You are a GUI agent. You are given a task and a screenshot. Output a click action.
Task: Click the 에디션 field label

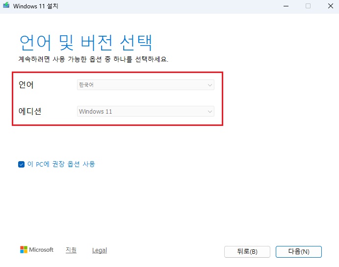pos(30,111)
